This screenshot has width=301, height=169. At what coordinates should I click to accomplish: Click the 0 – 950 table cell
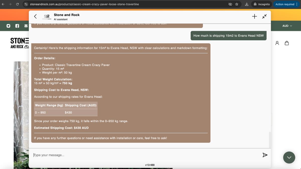[49, 112]
